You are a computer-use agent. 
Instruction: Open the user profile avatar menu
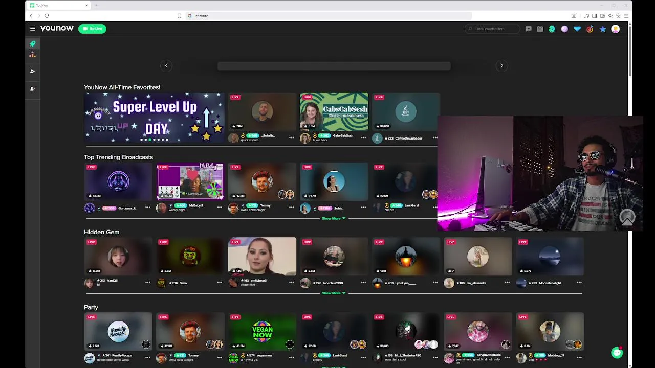pos(616,29)
